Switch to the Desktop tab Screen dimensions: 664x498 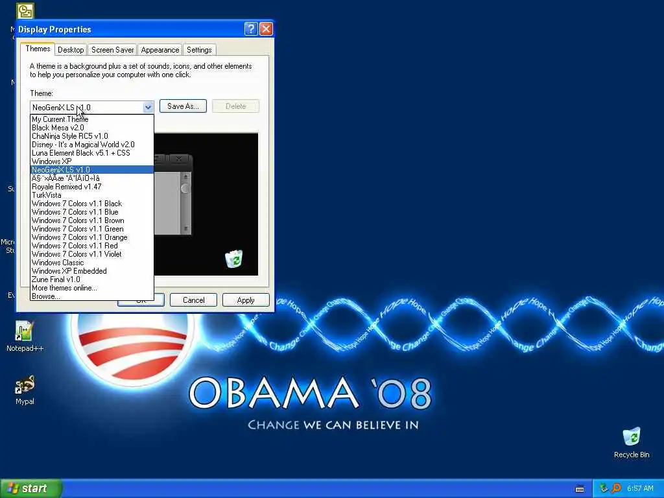click(71, 50)
